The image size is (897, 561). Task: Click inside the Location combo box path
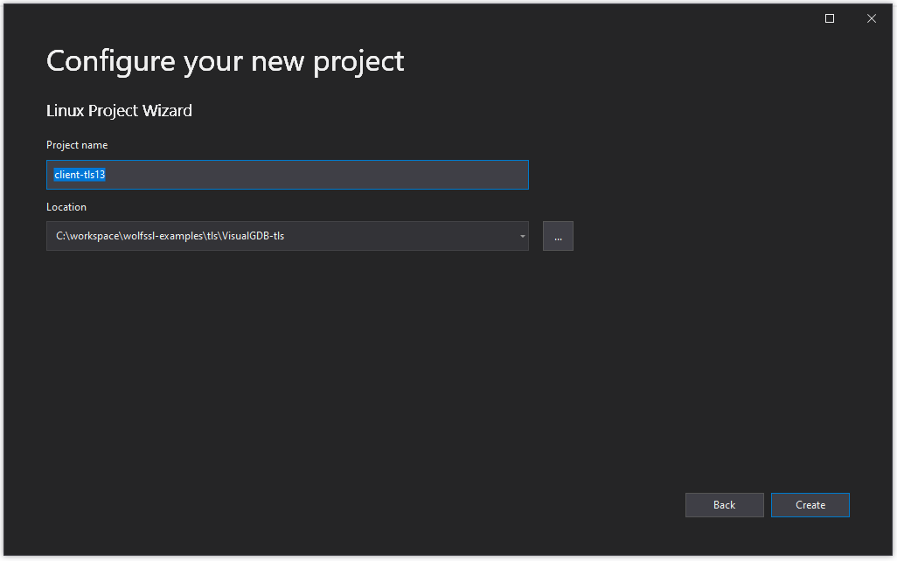click(282, 236)
